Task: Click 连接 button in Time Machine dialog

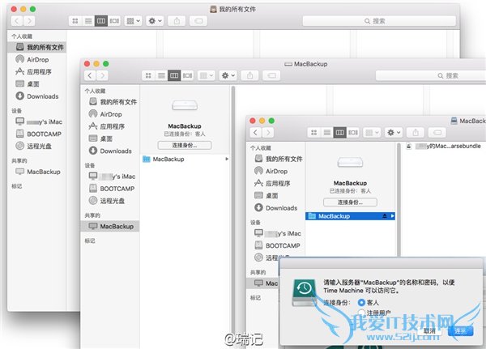Action: coord(461,331)
